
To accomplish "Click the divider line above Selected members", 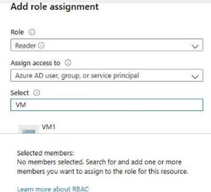I will tap(105, 134).
